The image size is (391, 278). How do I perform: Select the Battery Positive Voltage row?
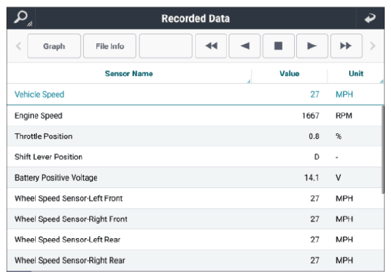click(x=194, y=178)
